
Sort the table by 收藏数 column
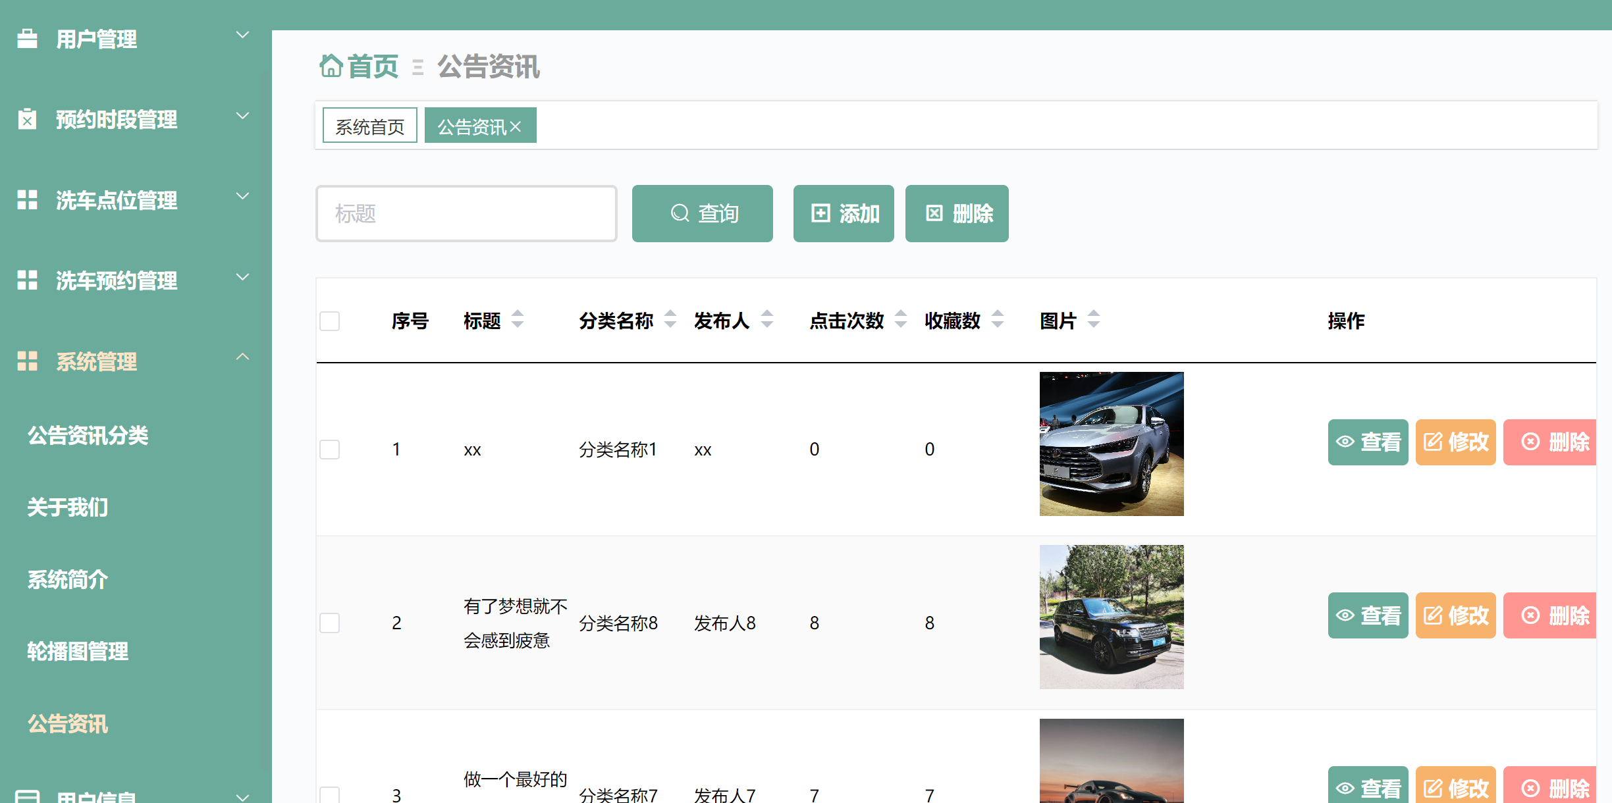coord(998,319)
